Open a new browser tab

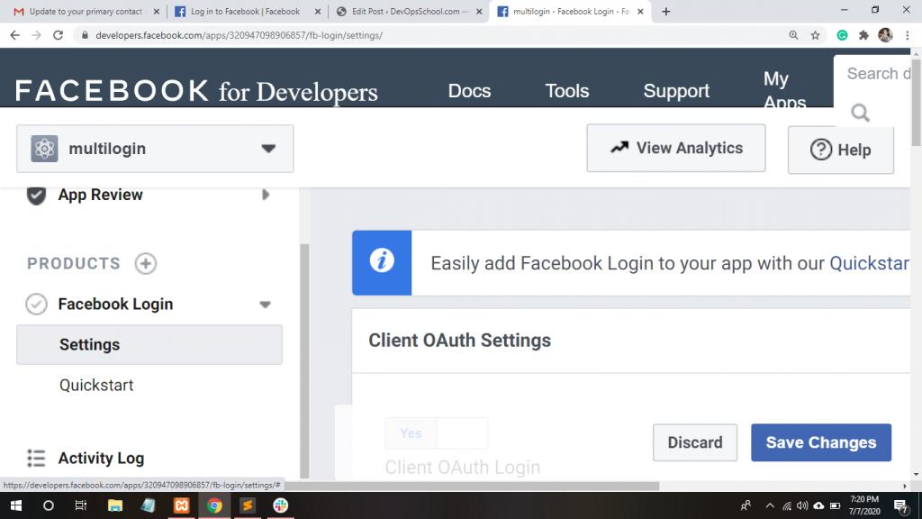pos(665,11)
